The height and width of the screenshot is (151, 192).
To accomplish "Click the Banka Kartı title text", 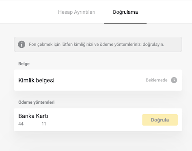I will pyautogui.click(x=33, y=116).
